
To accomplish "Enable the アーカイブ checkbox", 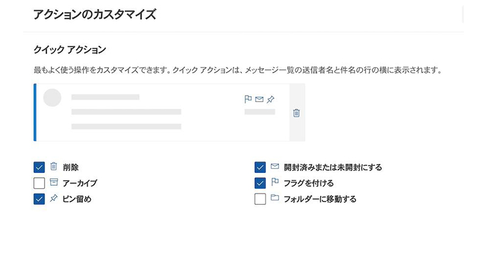I will 40,183.
